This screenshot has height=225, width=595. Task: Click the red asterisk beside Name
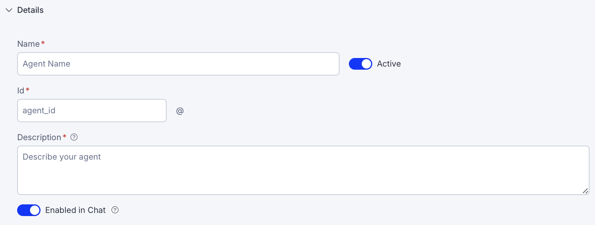(43, 43)
